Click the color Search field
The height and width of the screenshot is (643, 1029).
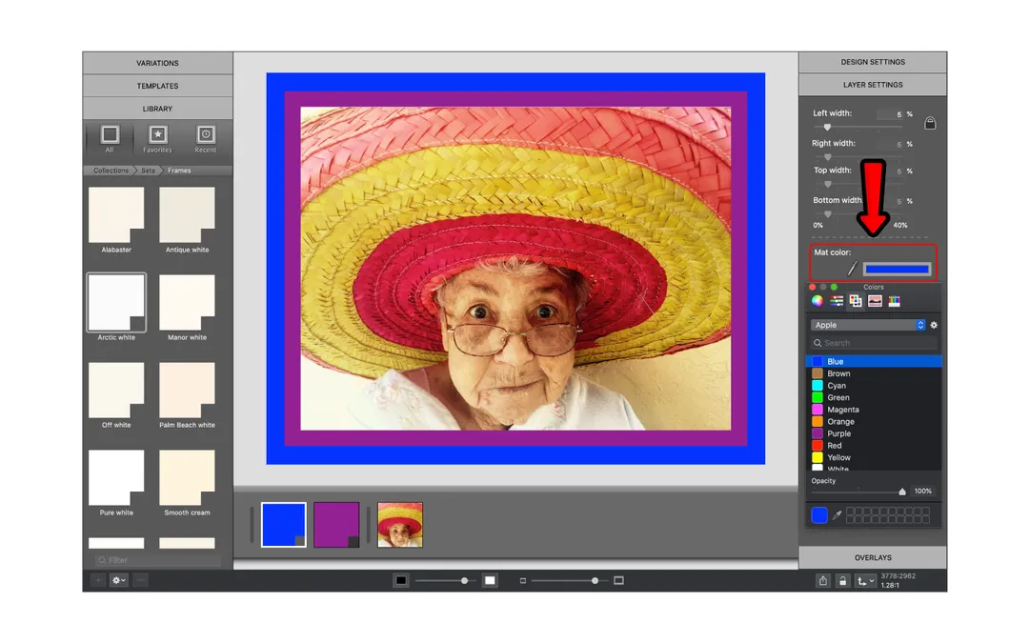point(873,343)
